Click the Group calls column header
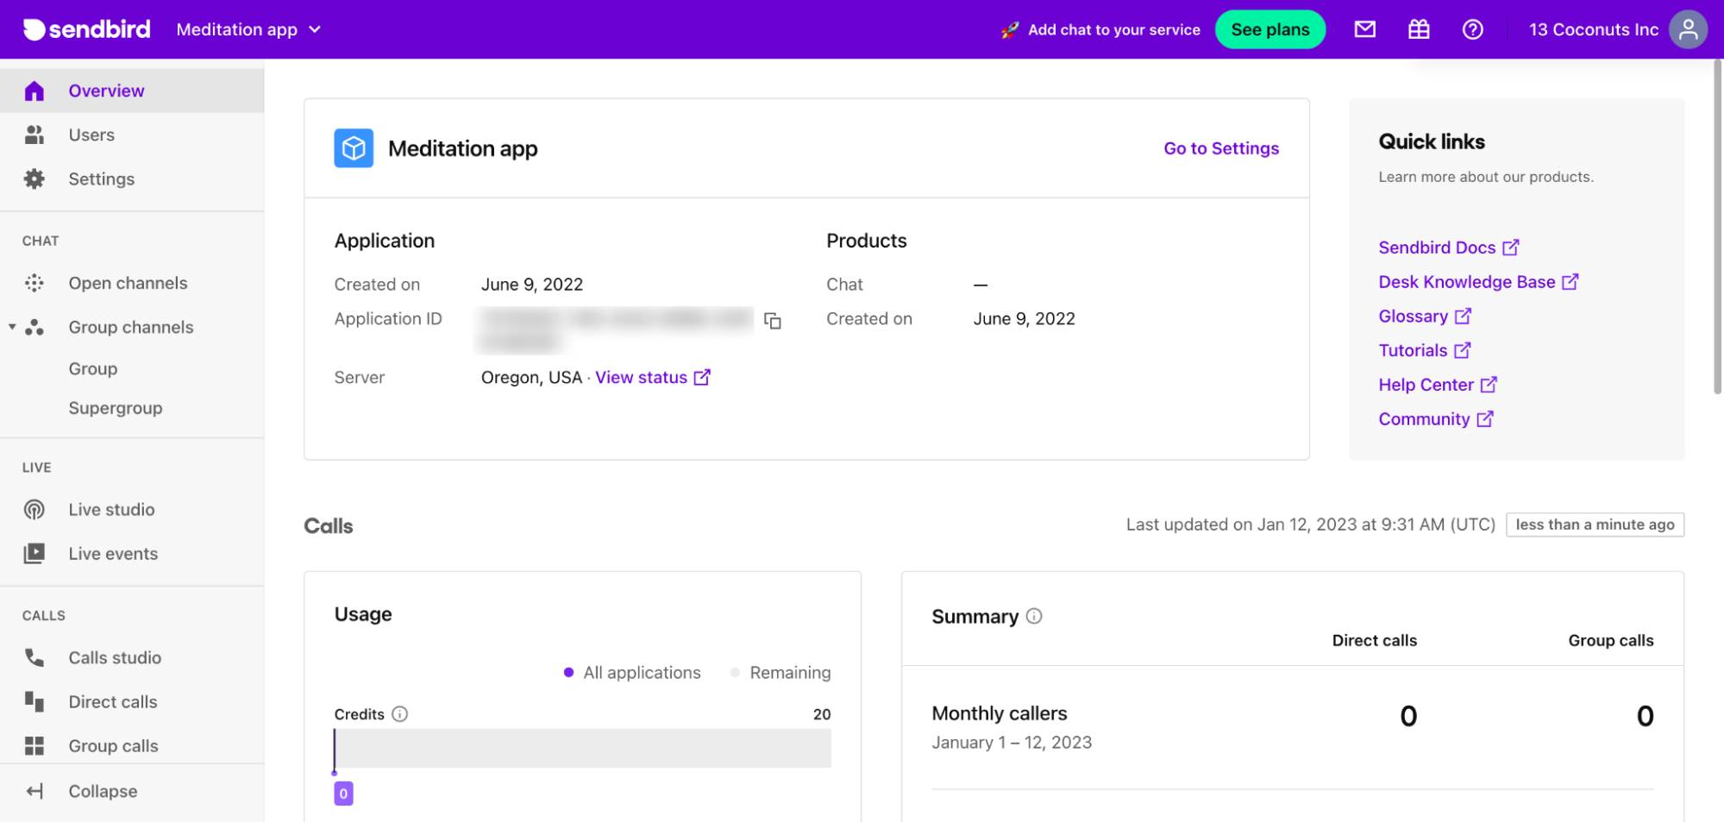 coord(1610,641)
